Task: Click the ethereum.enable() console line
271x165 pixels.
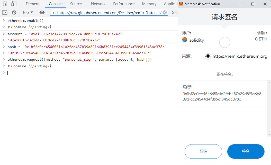Action: (25, 21)
